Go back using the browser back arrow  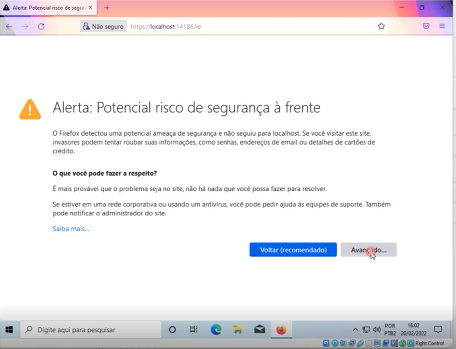click(x=9, y=26)
